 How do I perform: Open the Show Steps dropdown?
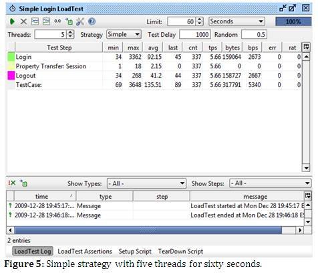271,183
